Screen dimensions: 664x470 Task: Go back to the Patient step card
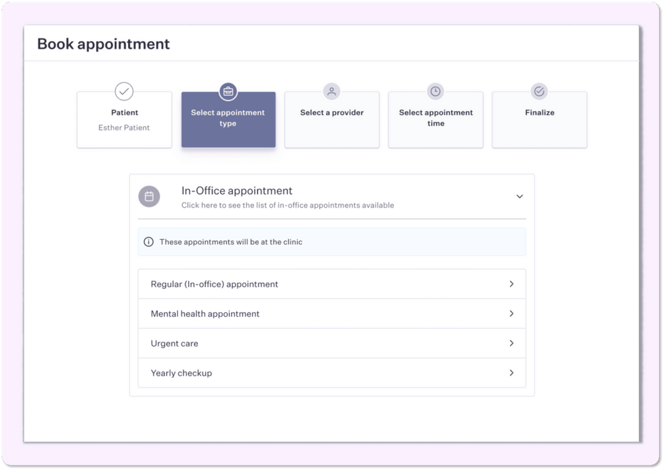pyautogui.click(x=124, y=120)
